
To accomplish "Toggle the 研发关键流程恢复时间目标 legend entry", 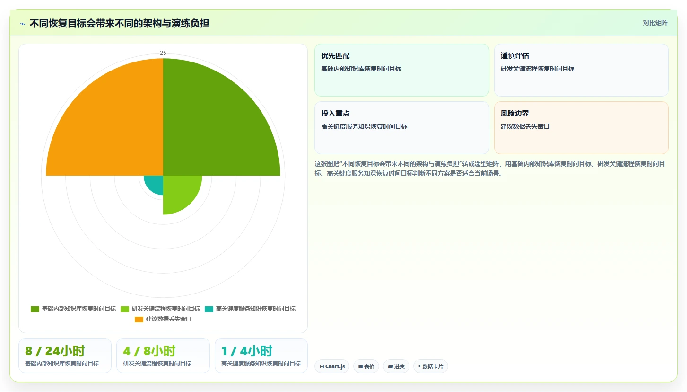I will (160, 309).
